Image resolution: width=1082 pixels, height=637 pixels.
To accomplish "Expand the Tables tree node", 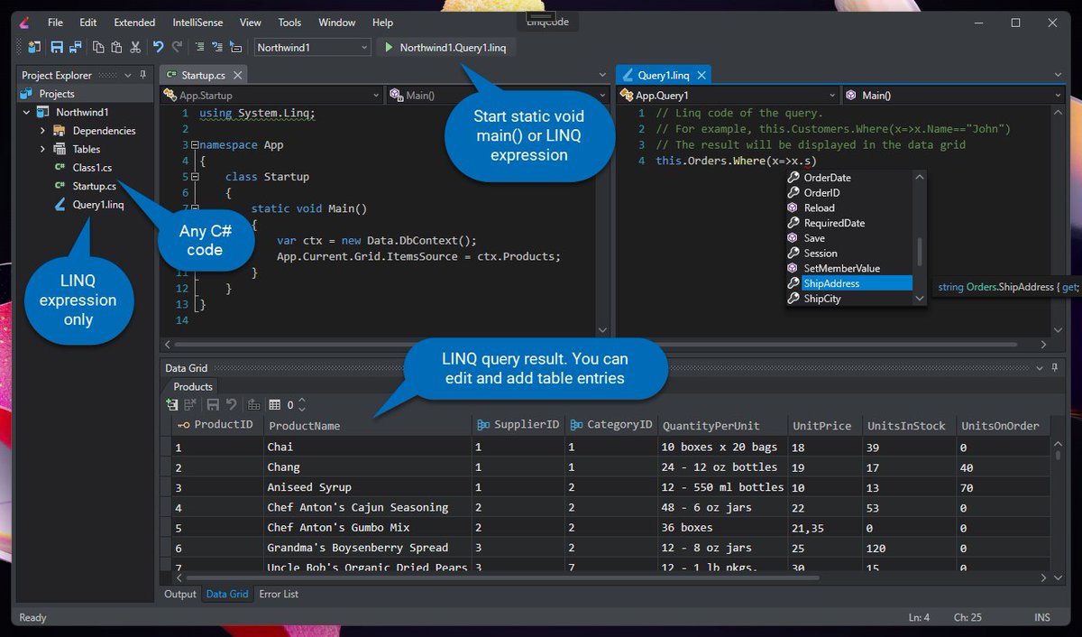I will [x=42, y=149].
